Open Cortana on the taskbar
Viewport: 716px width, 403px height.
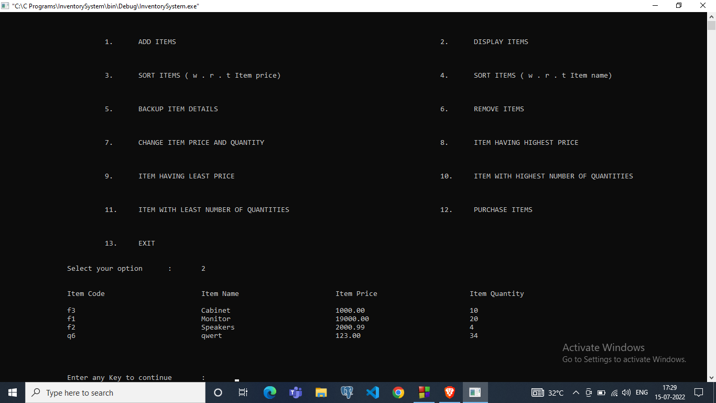pyautogui.click(x=218, y=392)
